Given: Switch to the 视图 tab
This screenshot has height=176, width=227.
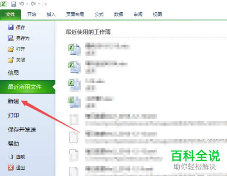Looking at the screenshot, I should (157, 15).
